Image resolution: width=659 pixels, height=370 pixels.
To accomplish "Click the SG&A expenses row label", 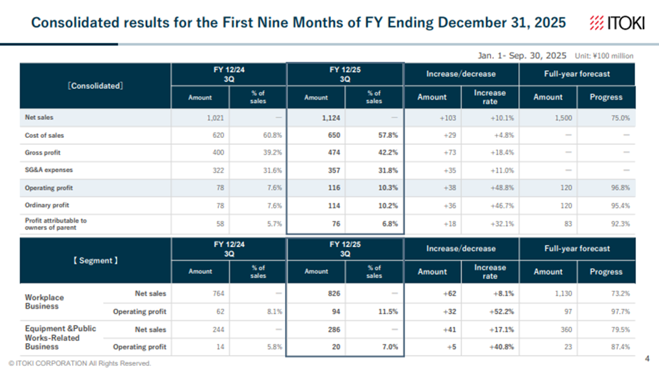I will (49, 170).
